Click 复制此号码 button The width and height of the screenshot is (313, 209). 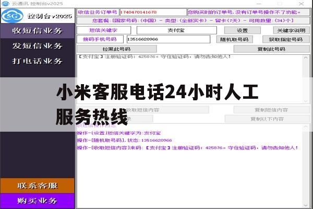272,49
